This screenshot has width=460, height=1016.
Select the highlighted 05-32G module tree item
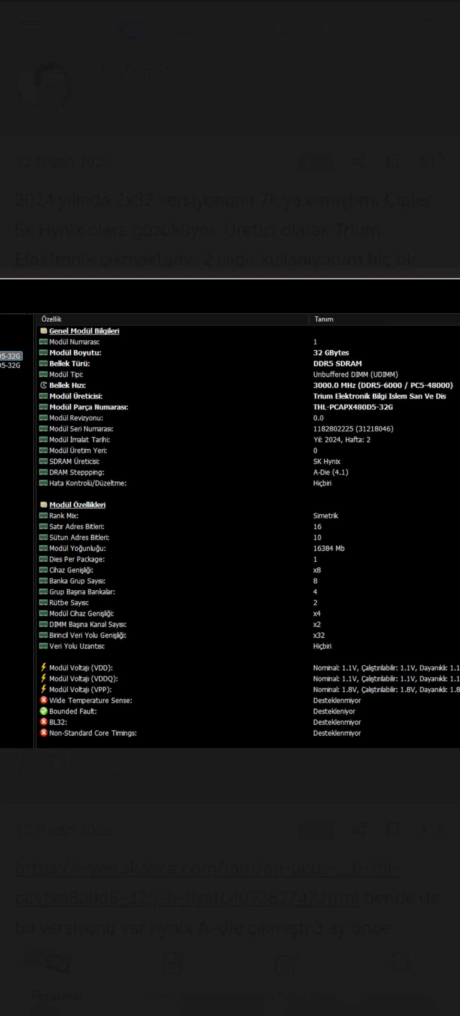click(11, 356)
